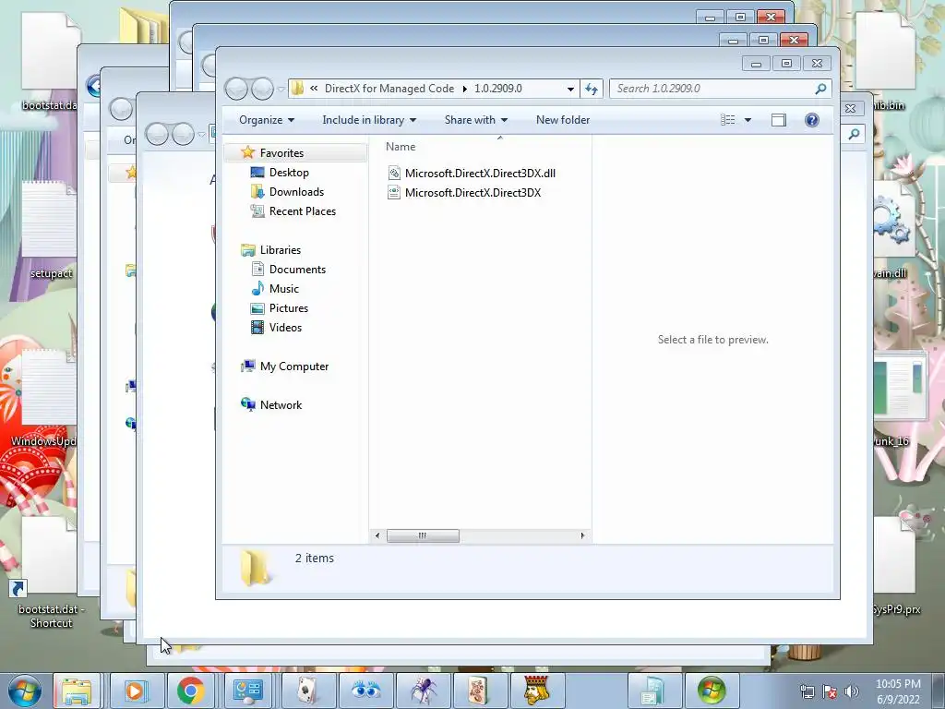The width and height of the screenshot is (945, 709).
Task: Expand the views options dropdown arrow
Action: click(748, 120)
